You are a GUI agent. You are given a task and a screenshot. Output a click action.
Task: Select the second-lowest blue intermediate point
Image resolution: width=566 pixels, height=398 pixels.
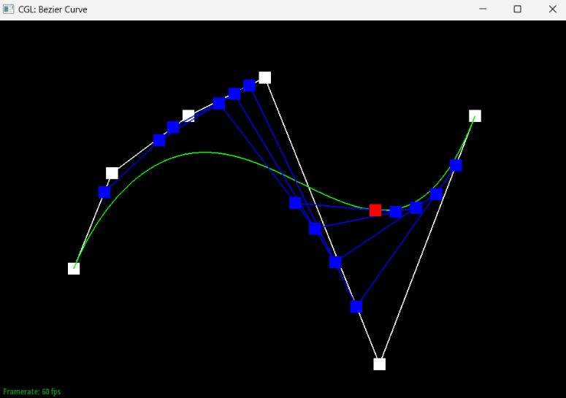point(335,262)
